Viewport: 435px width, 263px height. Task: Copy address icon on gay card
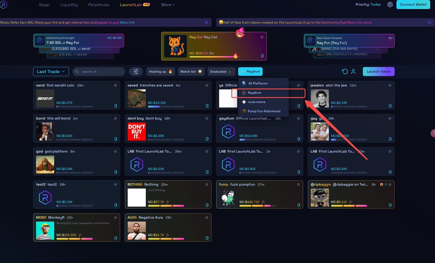390,139
